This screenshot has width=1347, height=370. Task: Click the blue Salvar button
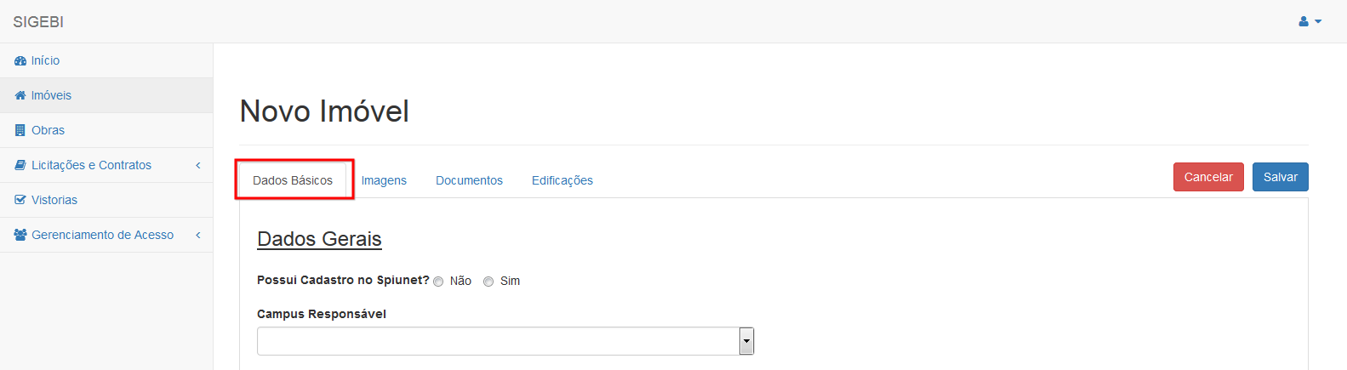1280,177
